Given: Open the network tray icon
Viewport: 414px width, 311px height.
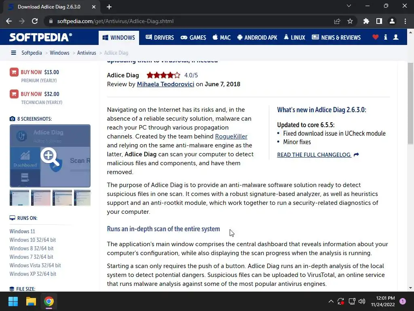Looking at the screenshot, I should click(x=352, y=301).
